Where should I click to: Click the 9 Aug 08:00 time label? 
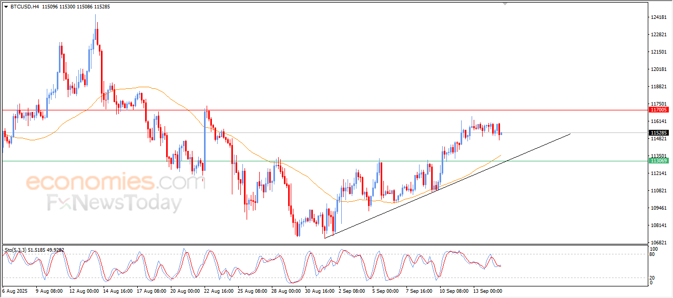coord(50,290)
